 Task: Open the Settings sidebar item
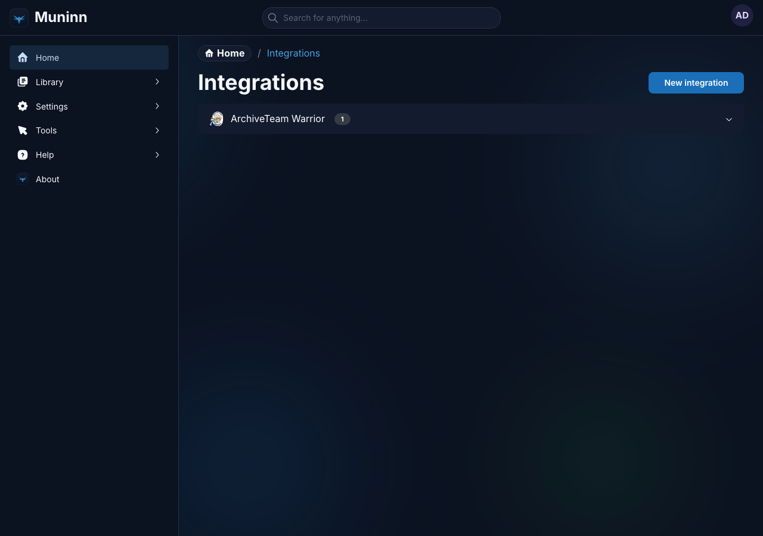89,106
